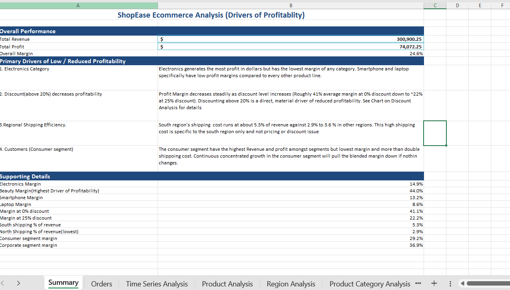Open the Time Series Analysis sheet tab
This screenshot has width=510, height=290.
coord(157,284)
